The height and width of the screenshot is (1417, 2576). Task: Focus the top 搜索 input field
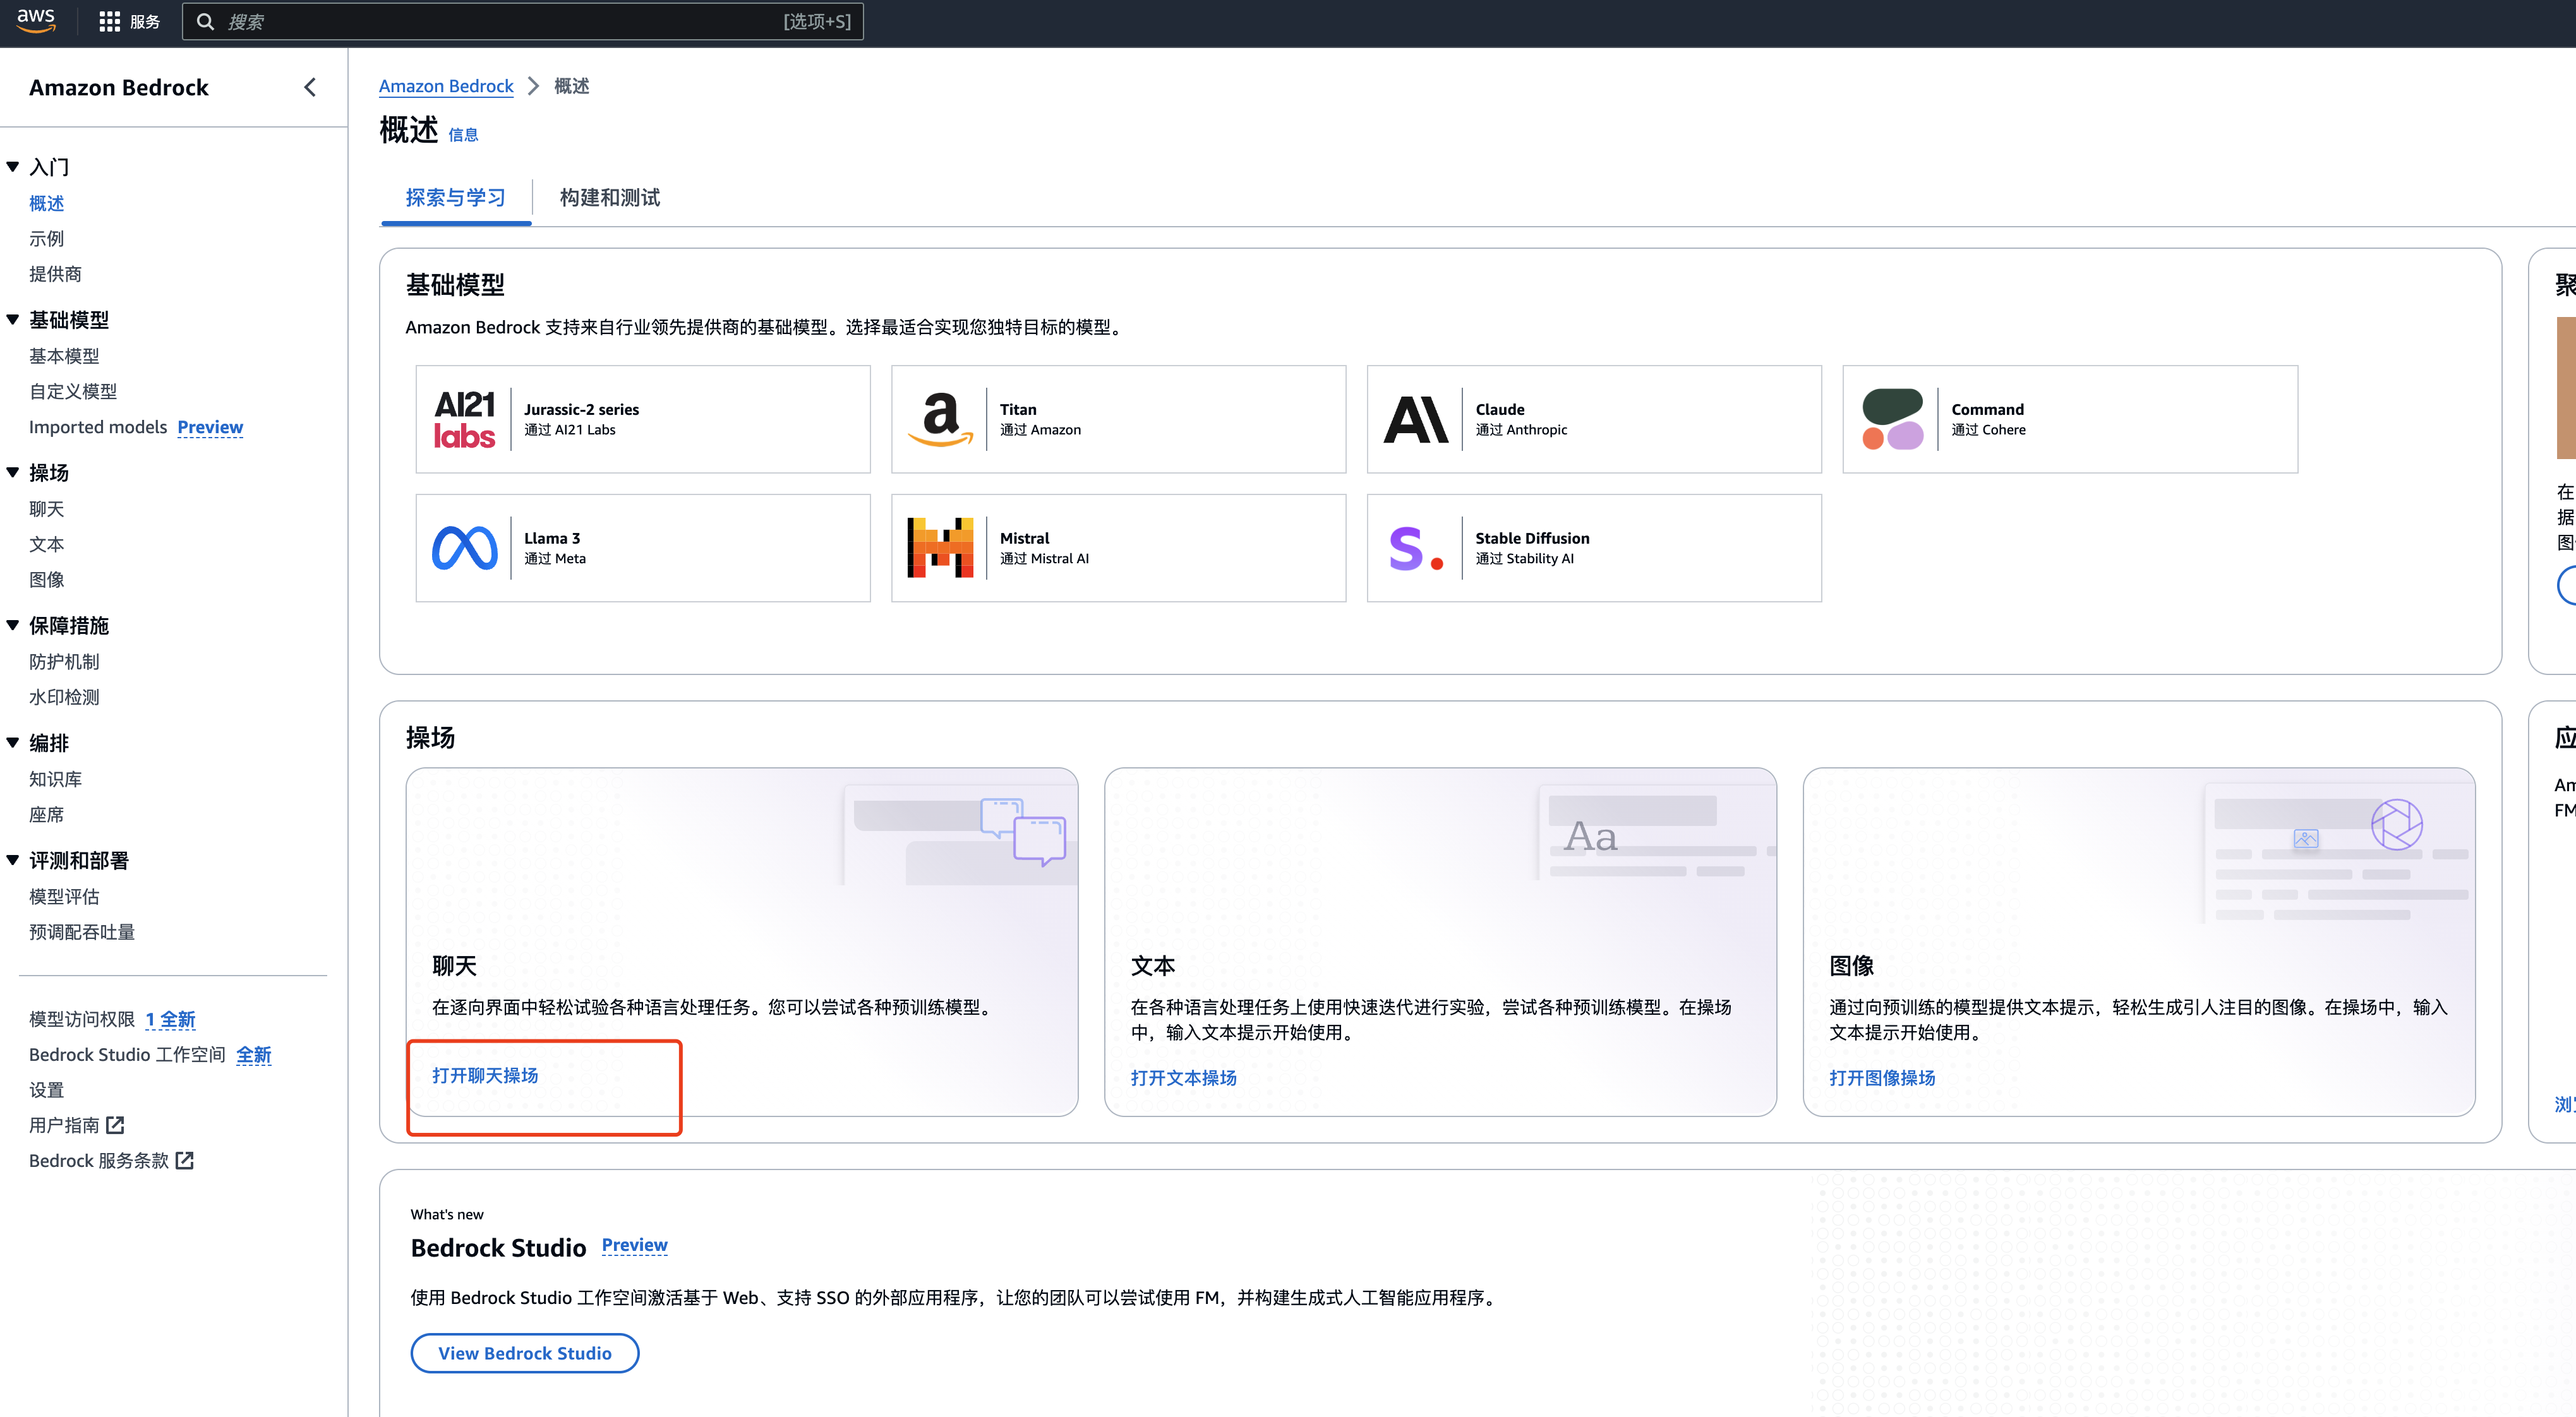522,22
